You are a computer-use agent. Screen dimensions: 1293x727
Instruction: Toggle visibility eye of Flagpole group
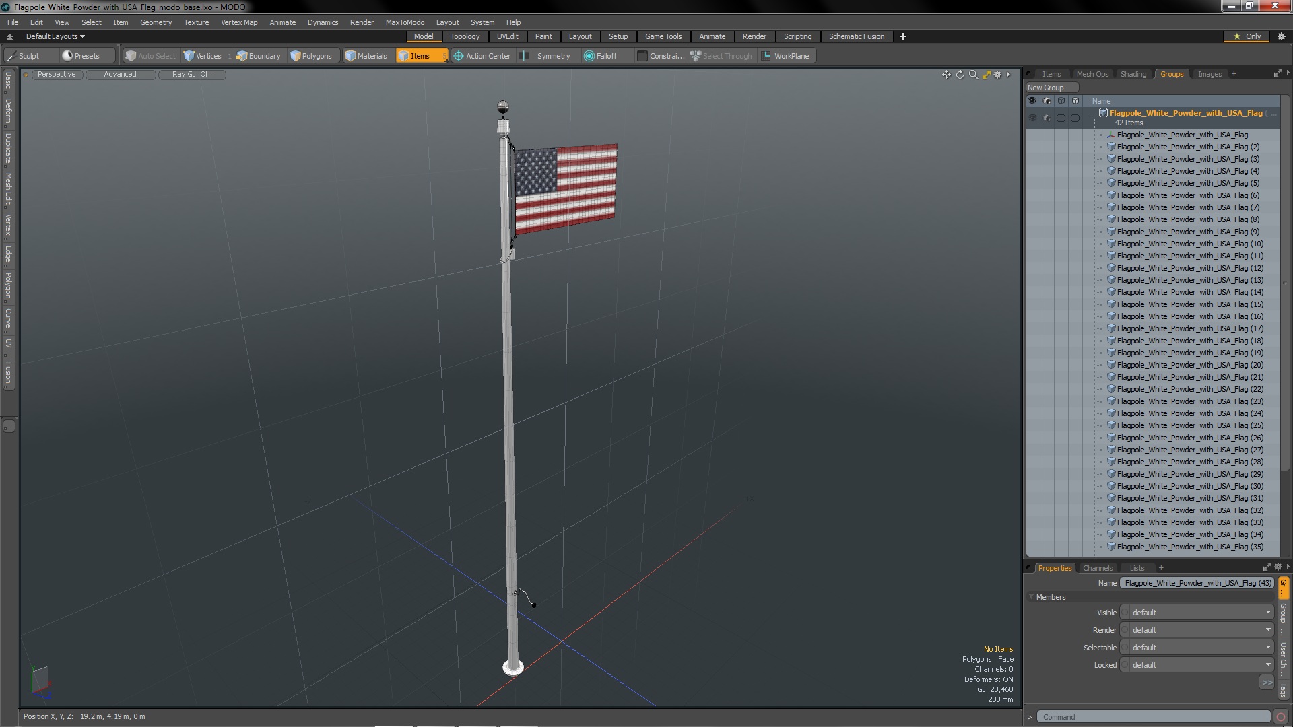(x=1032, y=118)
